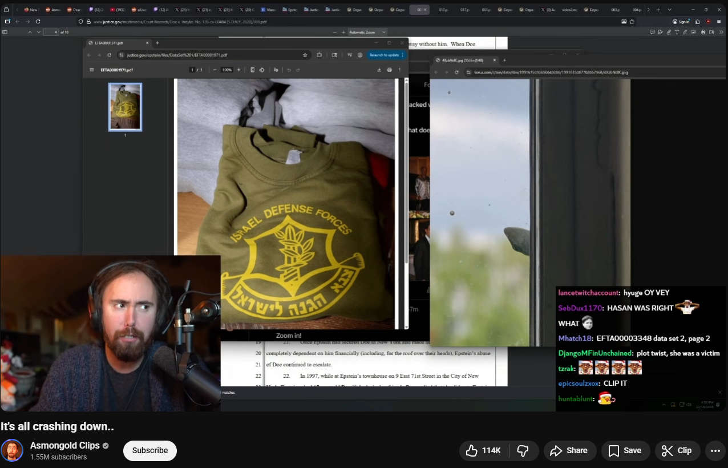
Task: Open the Firefox PDF tools overflow chevrons
Action: pos(721,32)
